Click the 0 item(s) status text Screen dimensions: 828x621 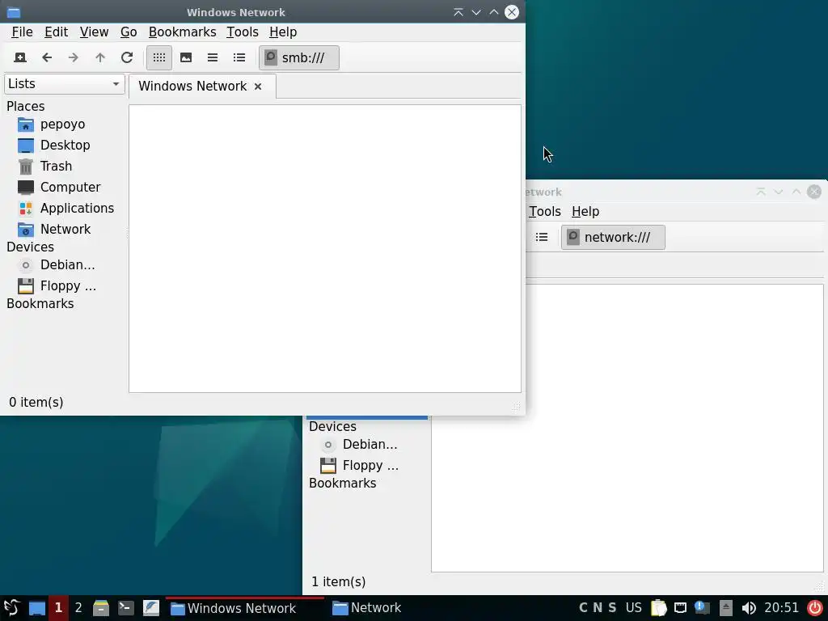[x=36, y=403]
